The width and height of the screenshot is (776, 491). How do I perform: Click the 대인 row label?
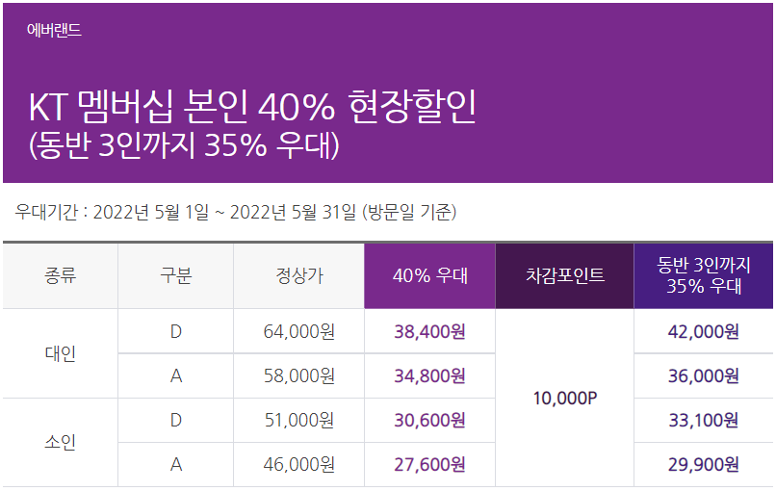[x=61, y=353]
